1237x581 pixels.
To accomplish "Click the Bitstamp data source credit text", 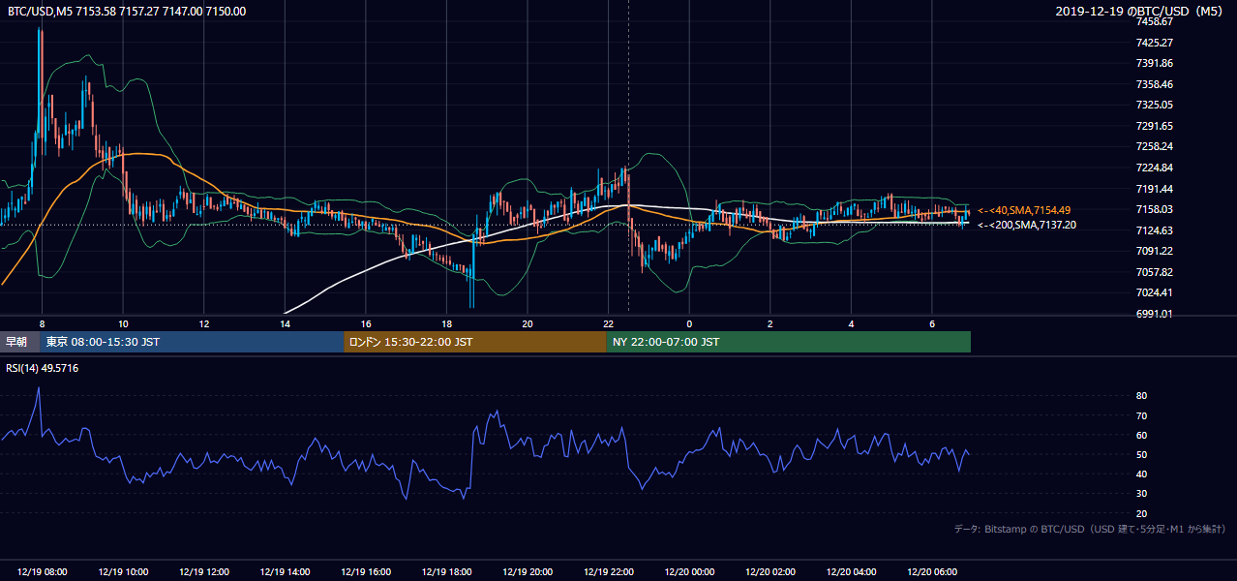I will pyautogui.click(x=1090, y=529).
